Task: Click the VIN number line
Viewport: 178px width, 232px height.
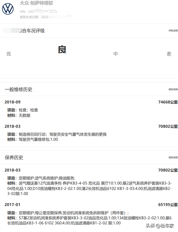Action: pos(38,12)
